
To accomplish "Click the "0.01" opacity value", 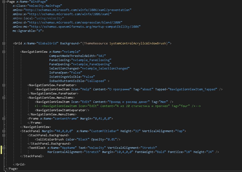I will (111, 139).
